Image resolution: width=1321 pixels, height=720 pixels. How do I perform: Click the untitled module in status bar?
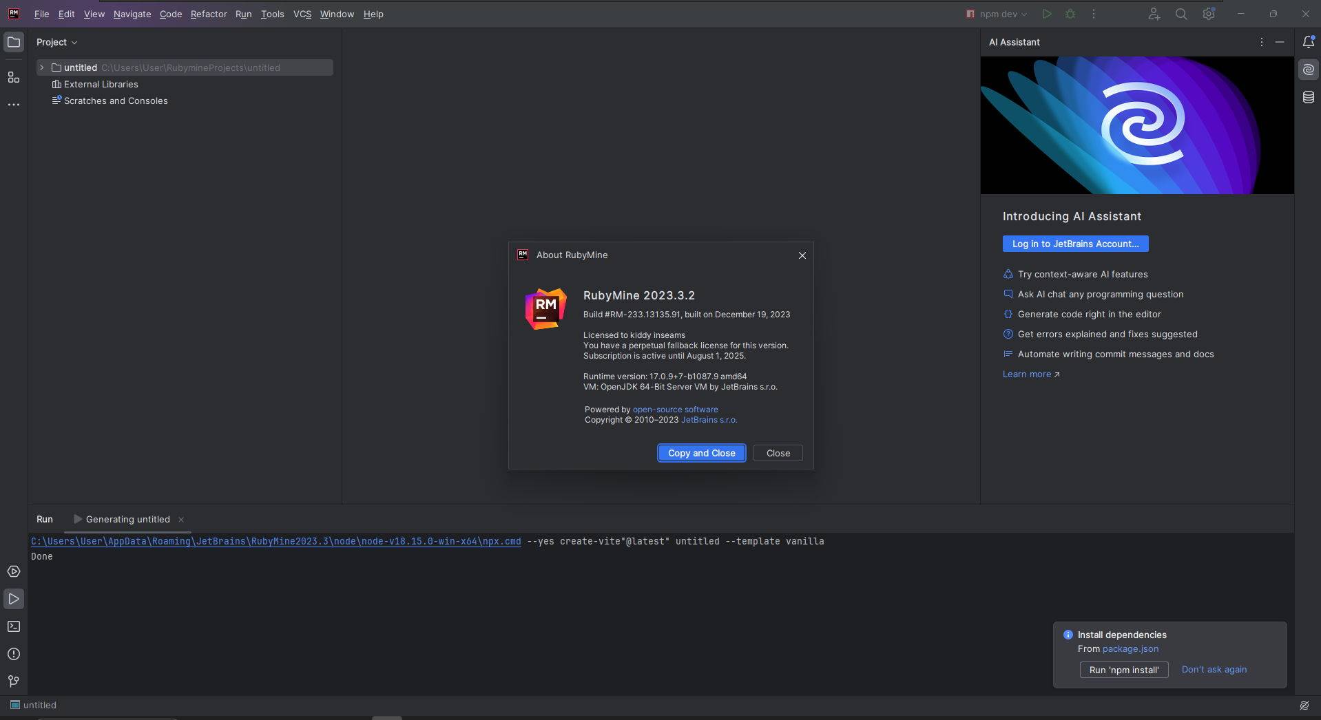(33, 706)
